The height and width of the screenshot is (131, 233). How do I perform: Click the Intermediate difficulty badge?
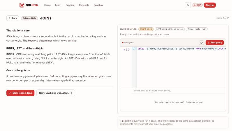[29, 18]
